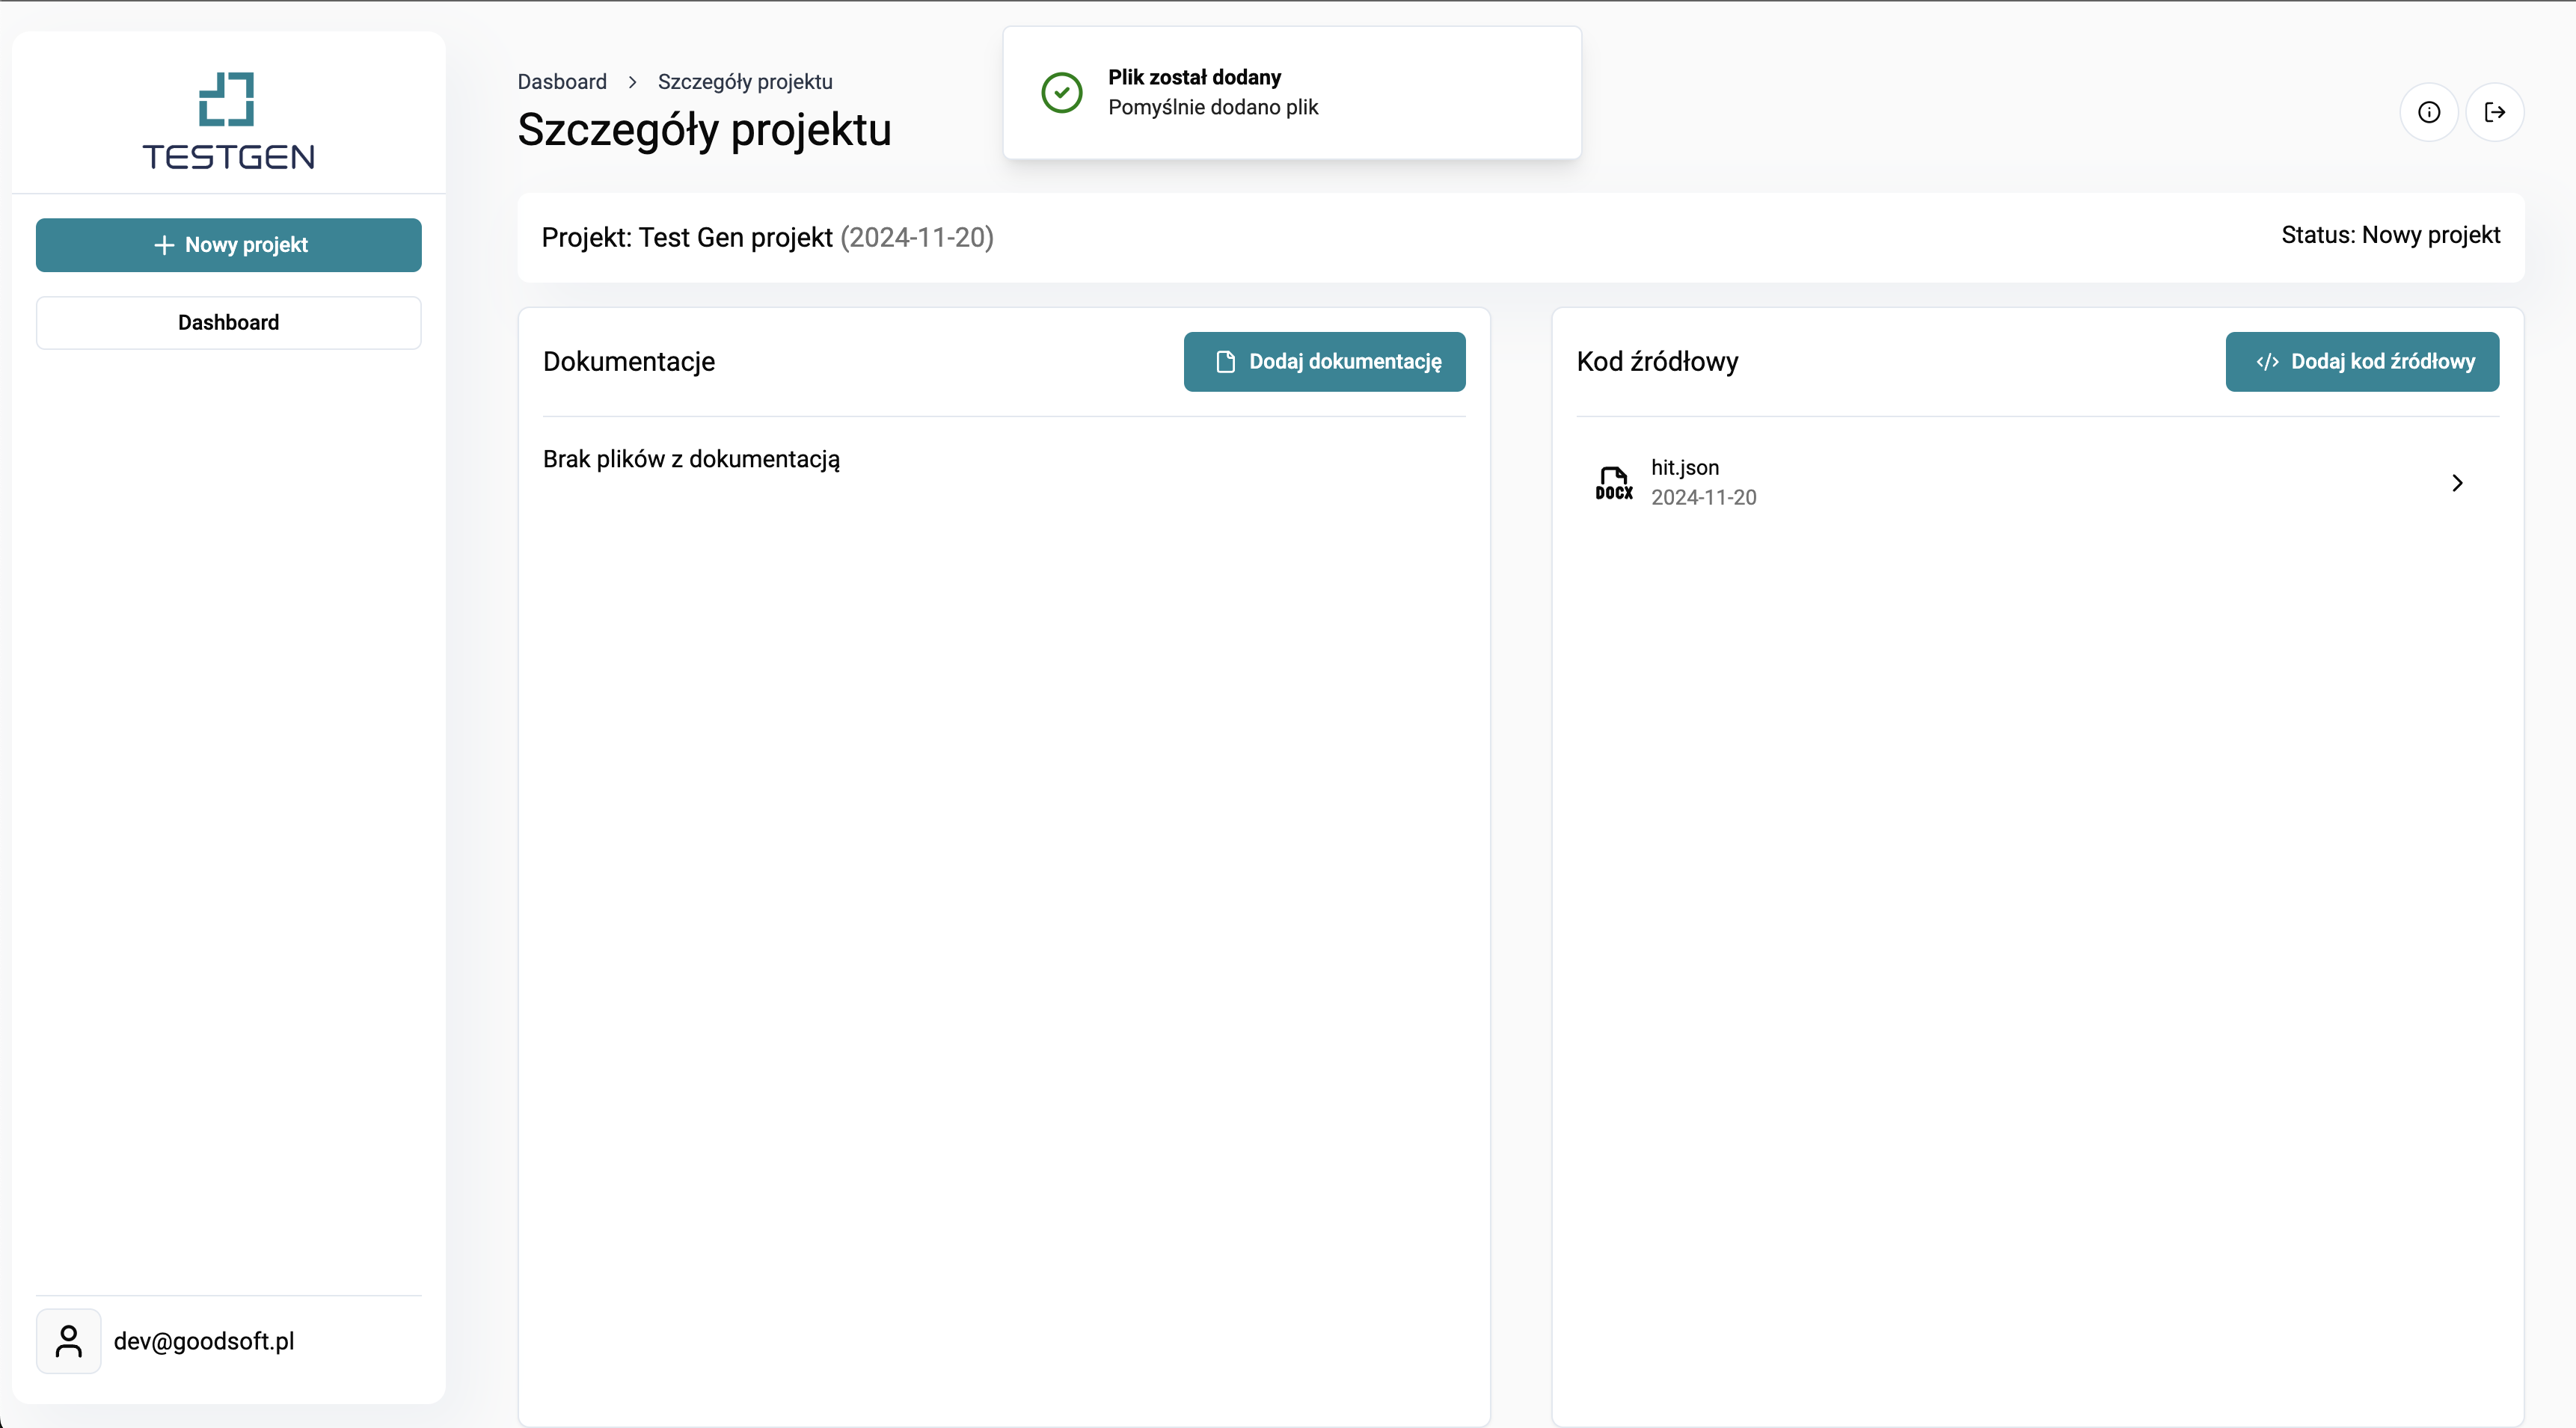This screenshot has width=2576, height=1428.
Task: Click the document icon on Dodaj dokumentację
Action: click(x=1225, y=362)
